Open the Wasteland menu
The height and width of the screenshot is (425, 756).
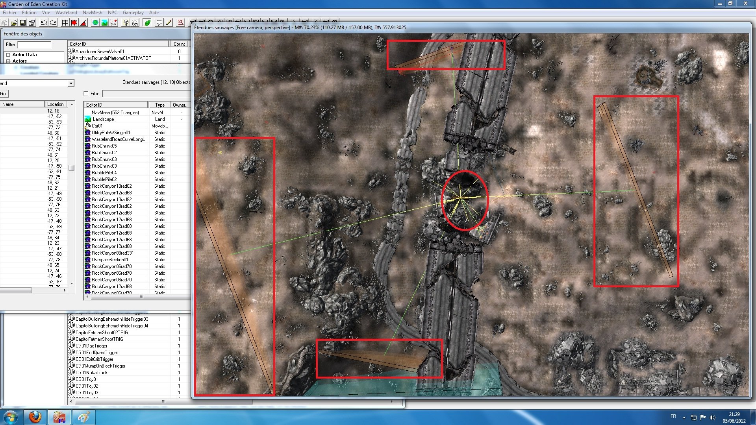pyautogui.click(x=66, y=13)
